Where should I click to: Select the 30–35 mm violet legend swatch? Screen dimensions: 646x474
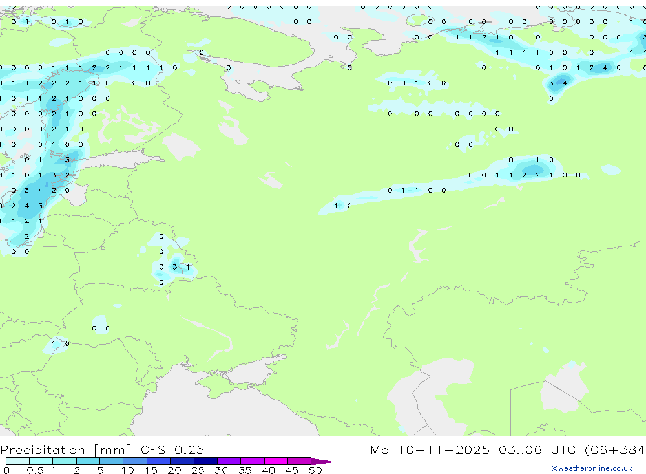[x=229, y=461]
